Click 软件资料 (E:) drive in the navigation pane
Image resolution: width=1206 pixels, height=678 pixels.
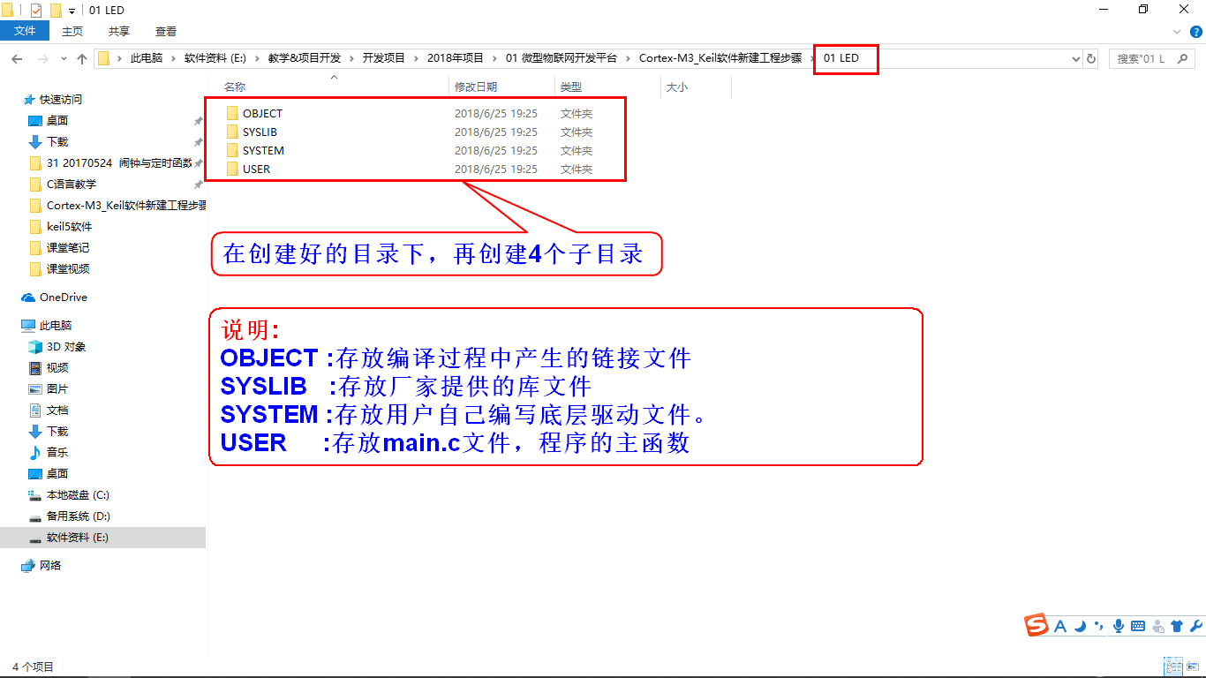(x=77, y=537)
